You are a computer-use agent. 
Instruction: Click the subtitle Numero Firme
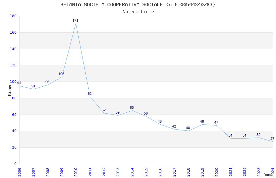point(138,12)
